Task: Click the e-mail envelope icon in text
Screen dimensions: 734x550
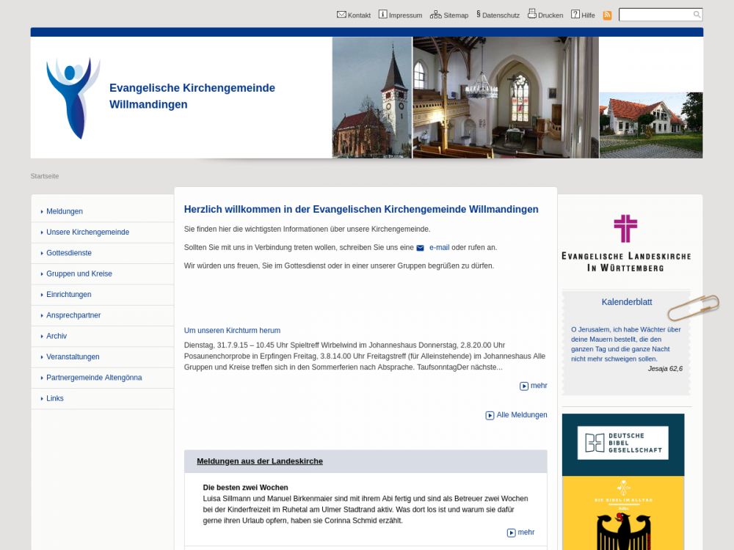Action: [x=421, y=248]
